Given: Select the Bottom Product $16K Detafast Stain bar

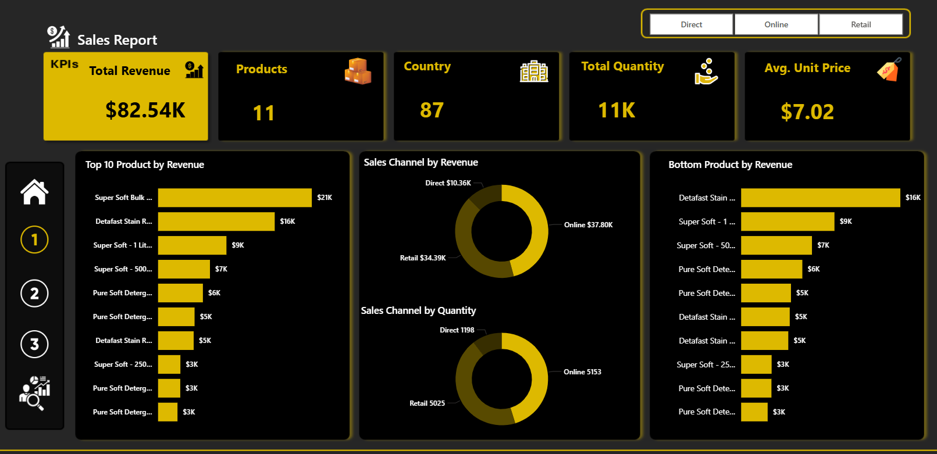Looking at the screenshot, I should coord(821,198).
